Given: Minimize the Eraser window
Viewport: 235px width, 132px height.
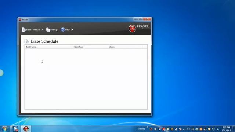Looking at the screenshot, I should 136,19.
